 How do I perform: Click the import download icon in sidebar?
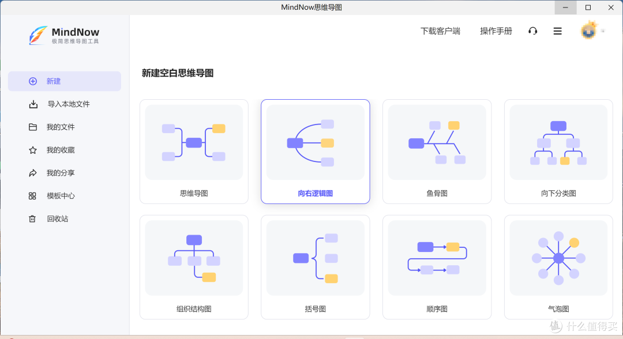coord(33,104)
